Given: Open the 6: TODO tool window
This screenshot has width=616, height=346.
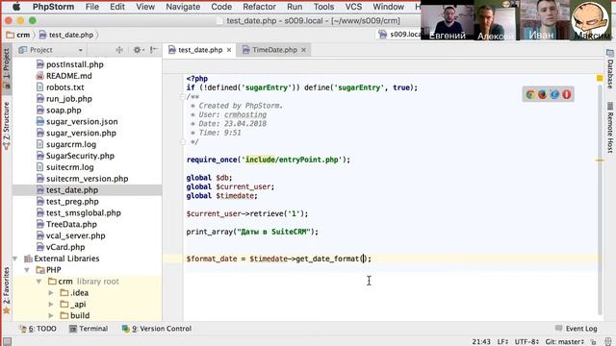Looking at the screenshot, I should pos(38,329).
